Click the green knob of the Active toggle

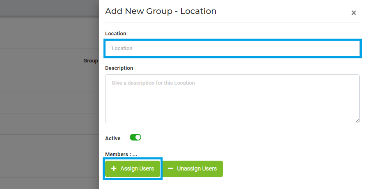[138, 138]
